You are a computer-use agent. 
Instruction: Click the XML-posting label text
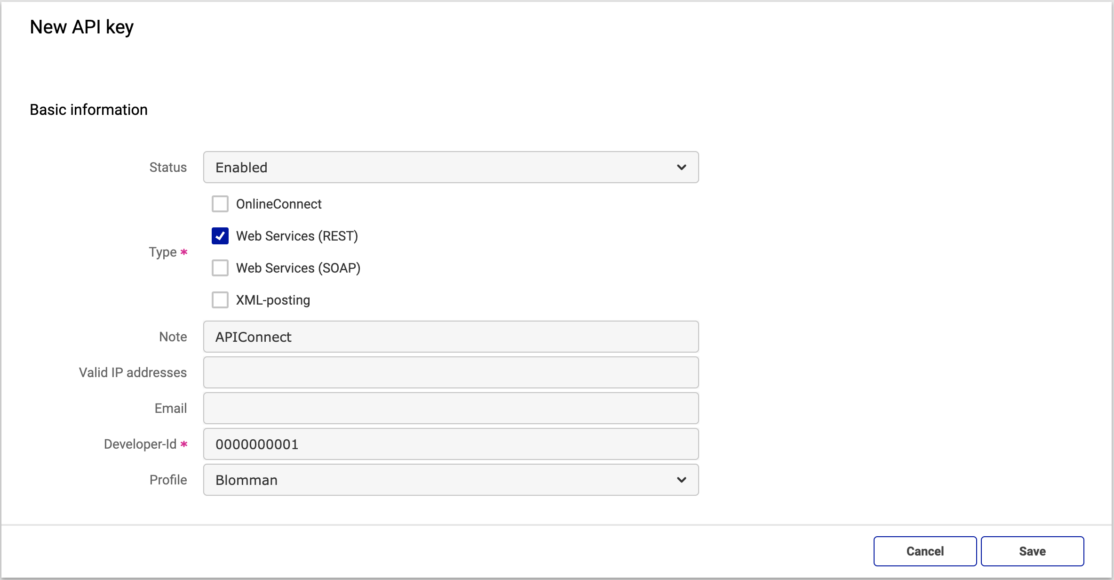(273, 300)
